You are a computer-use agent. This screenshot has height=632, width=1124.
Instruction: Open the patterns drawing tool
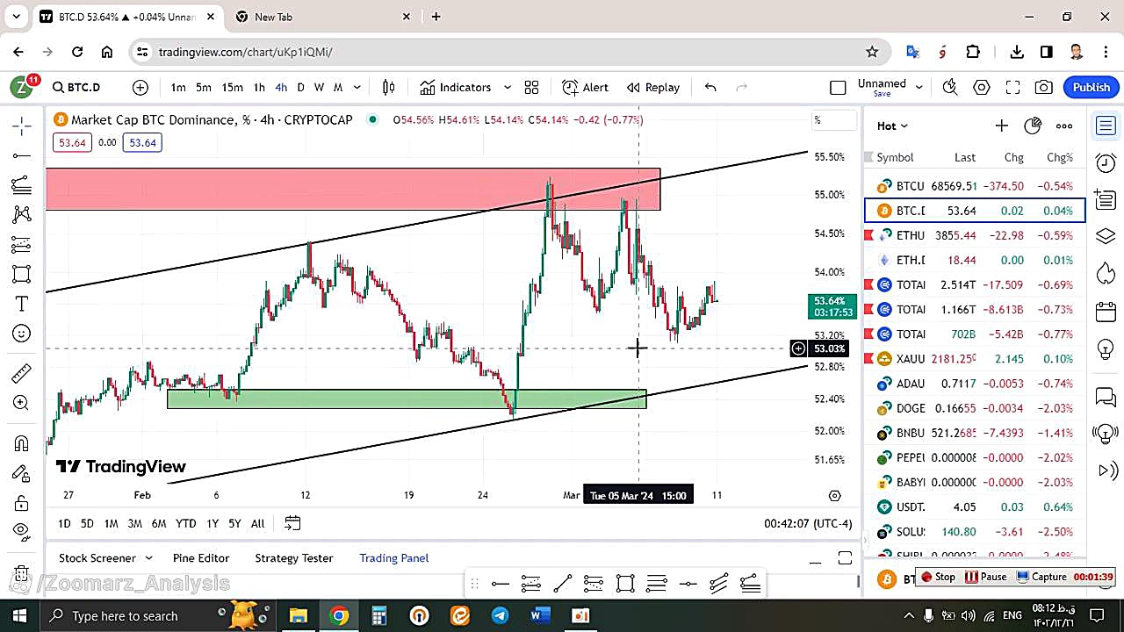(x=22, y=214)
